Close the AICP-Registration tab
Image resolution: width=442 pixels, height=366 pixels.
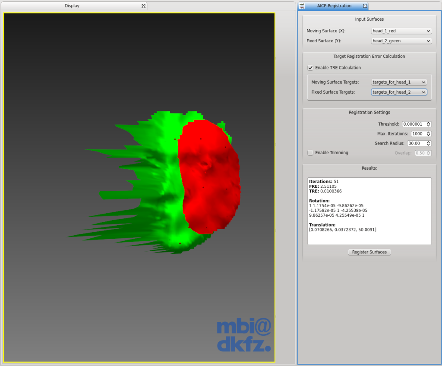[365, 6]
